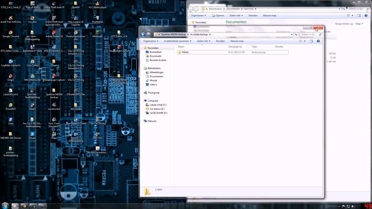Select the avast! Free Antivirus desktop icon
Image resolution: width=372 pixels, height=209 pixels.
point(10,19)
